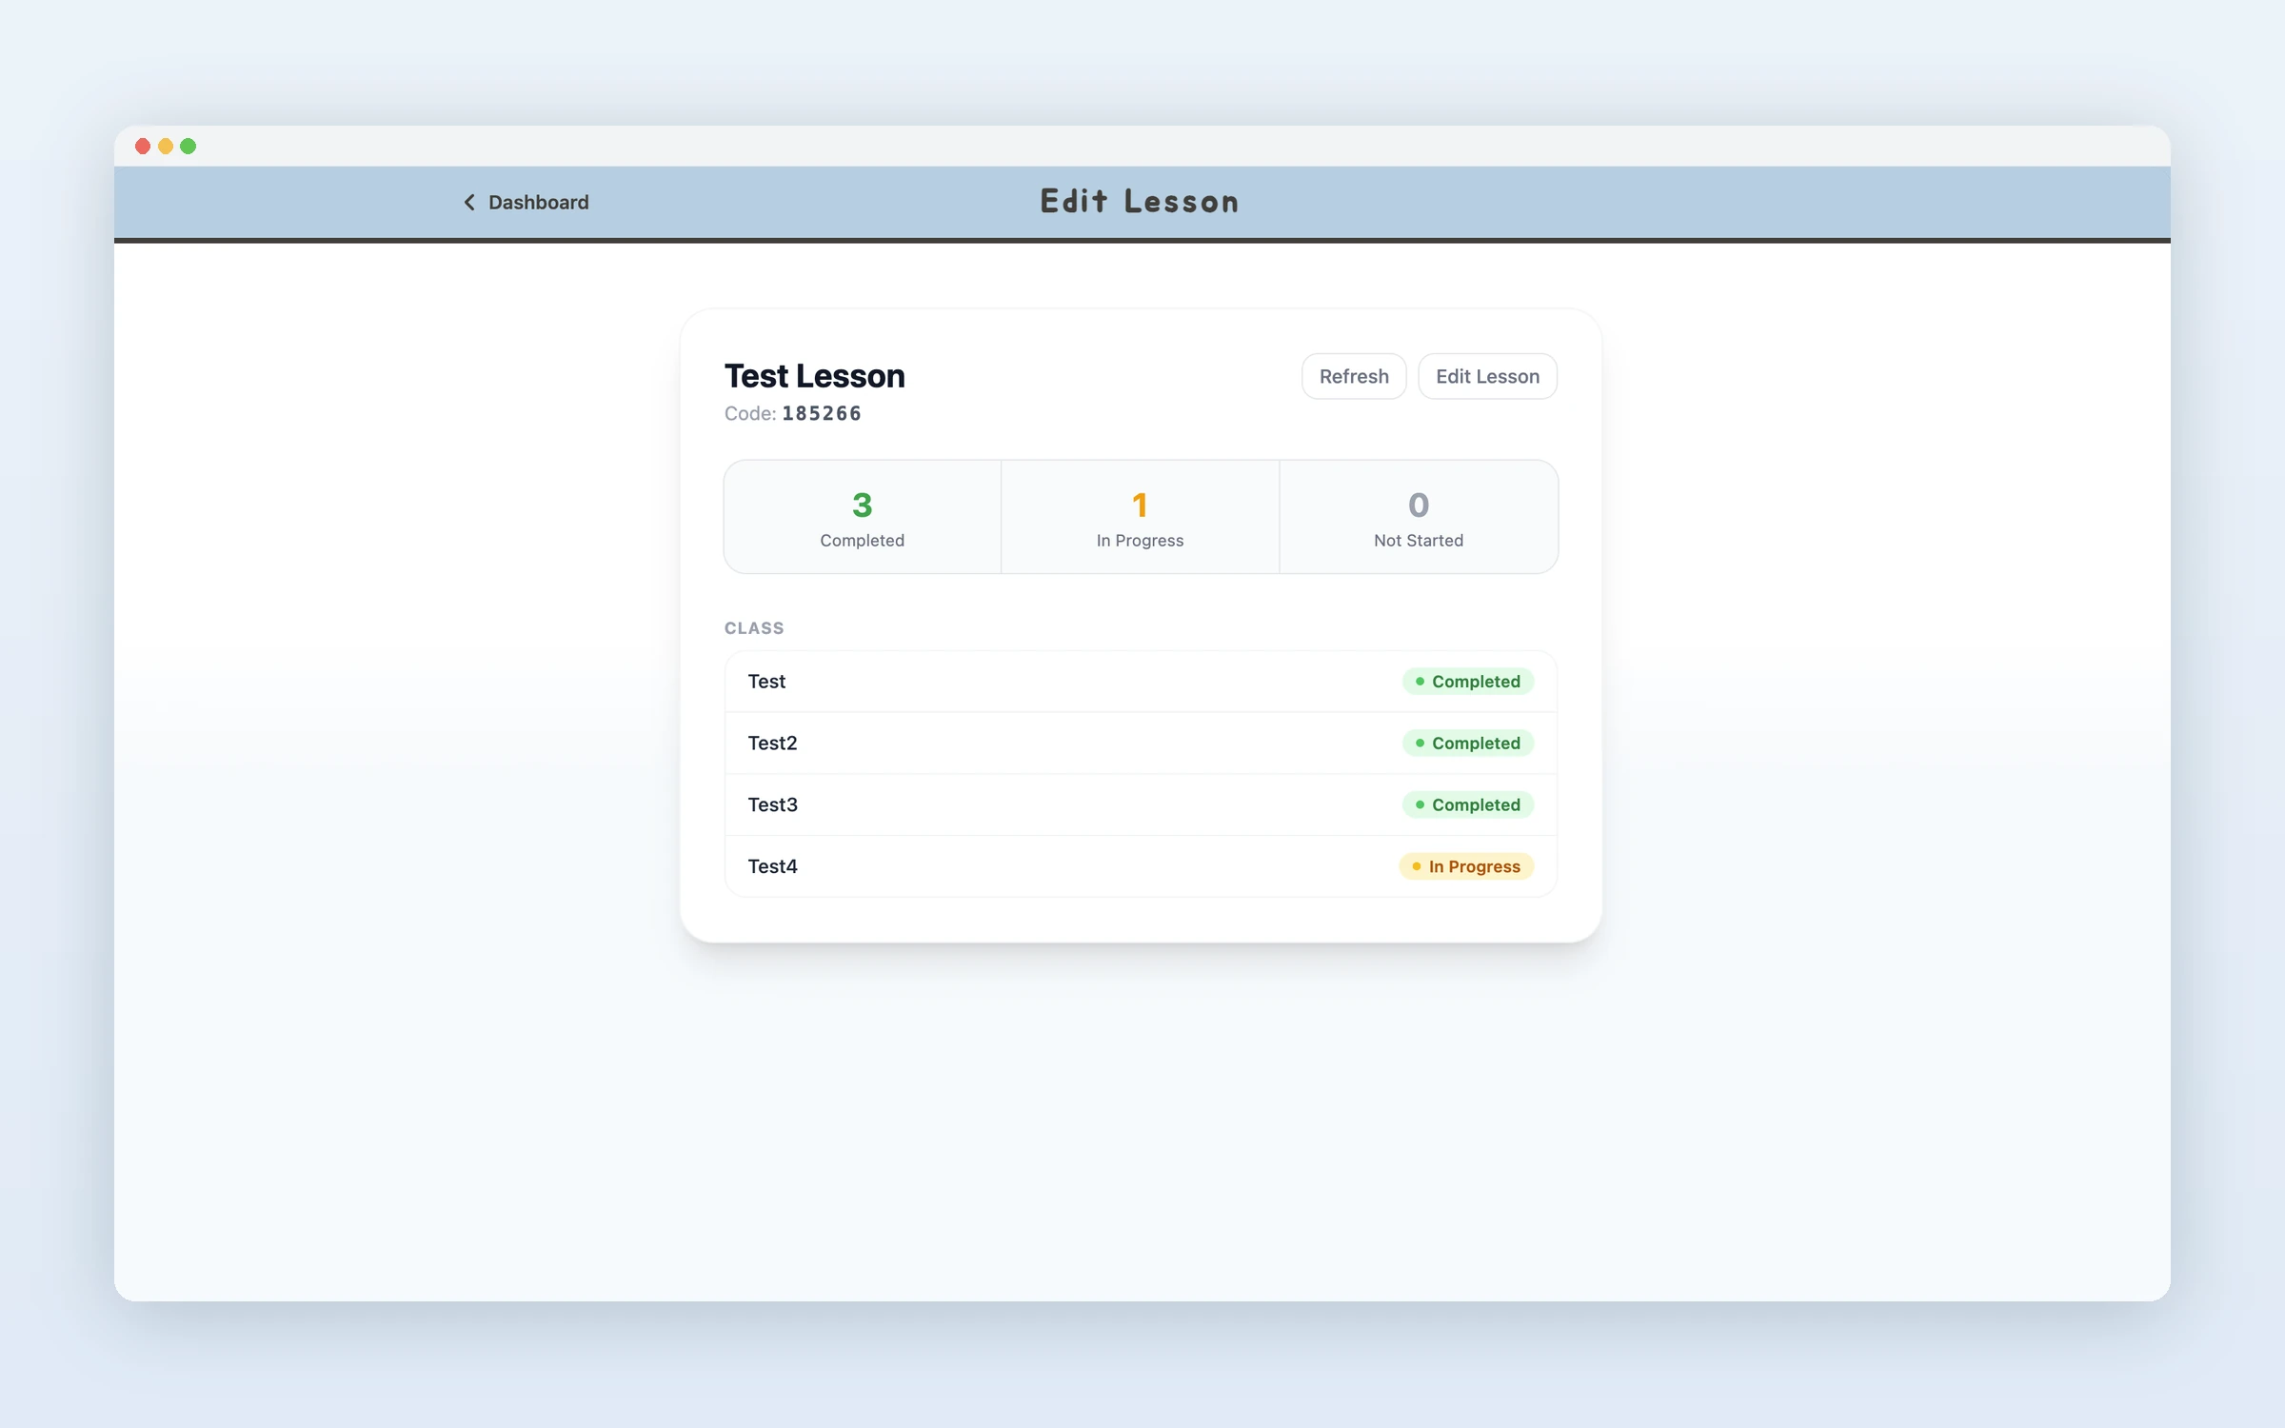Image resolution: width=2285 pixels, height=1428 pixels.
Task: Click Completed badge in Test3 row
Action: [1467, 805]
